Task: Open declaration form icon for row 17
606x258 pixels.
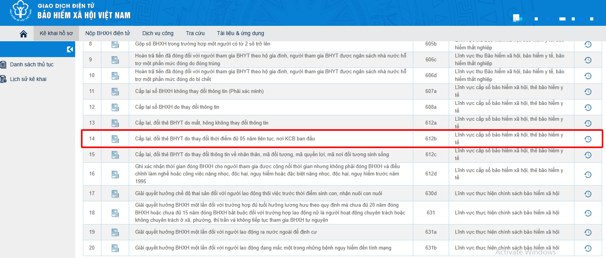Action: click(x=115, y=194)
